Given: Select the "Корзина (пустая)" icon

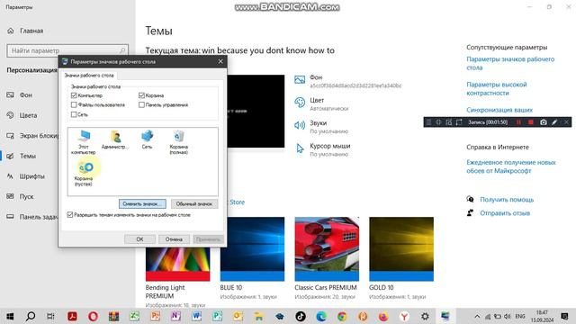Looking at the screenshot, I should (x=84, y=174).
